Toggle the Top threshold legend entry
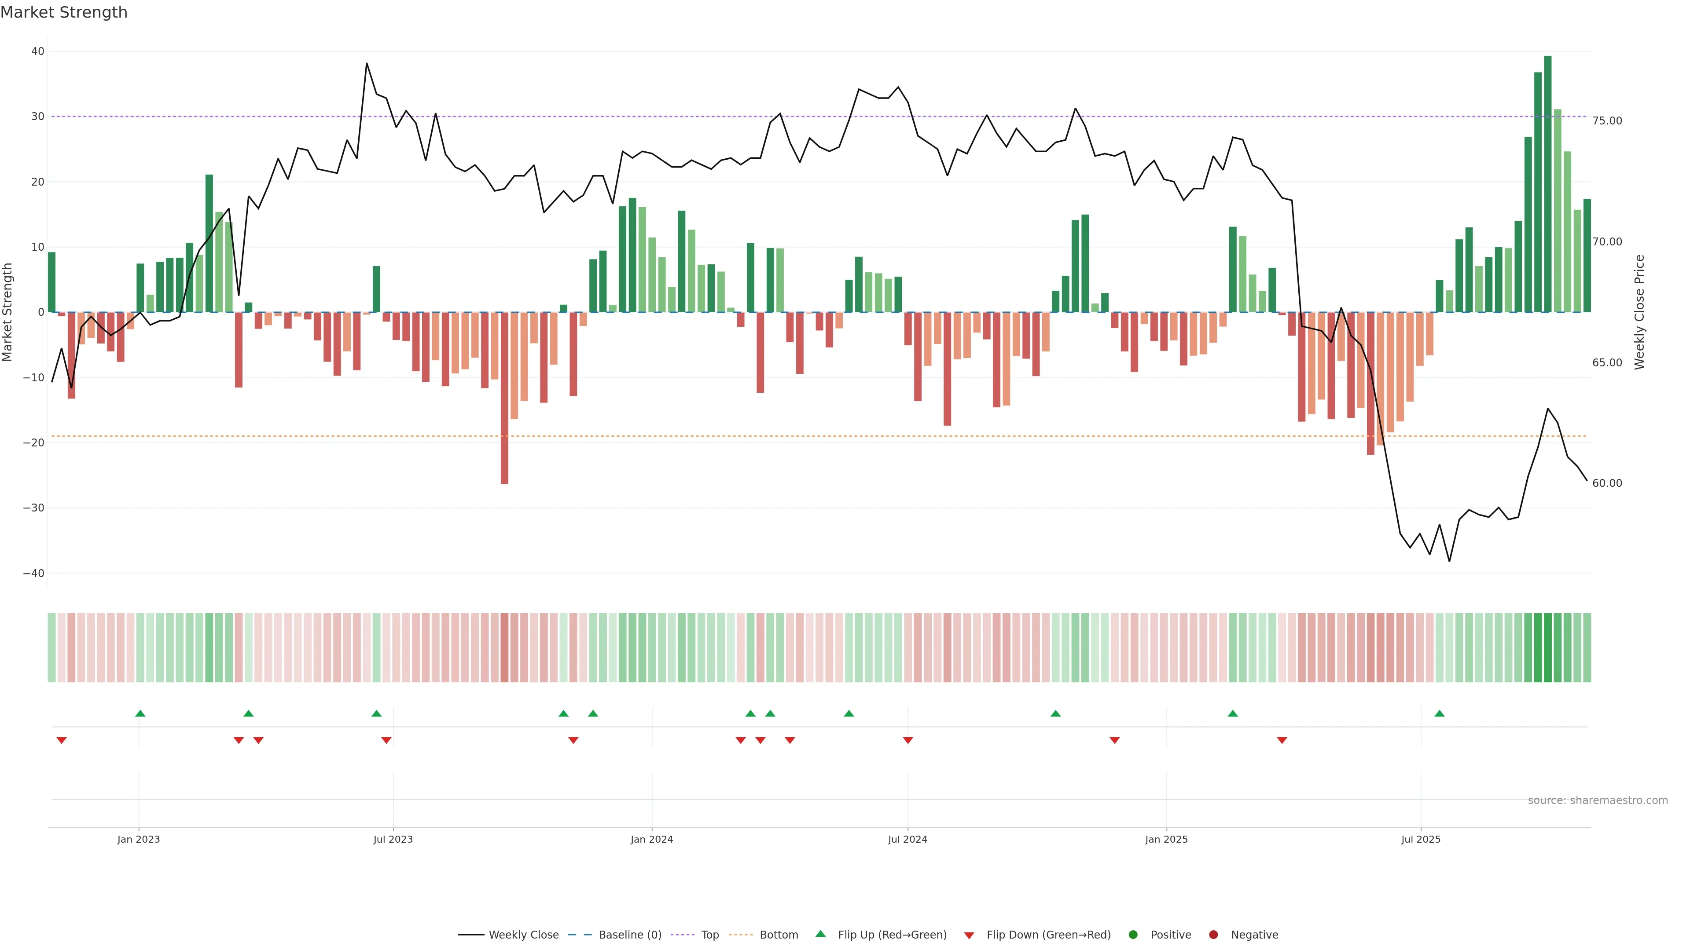Screen dimensions: 1690x950 click(709, 934)
